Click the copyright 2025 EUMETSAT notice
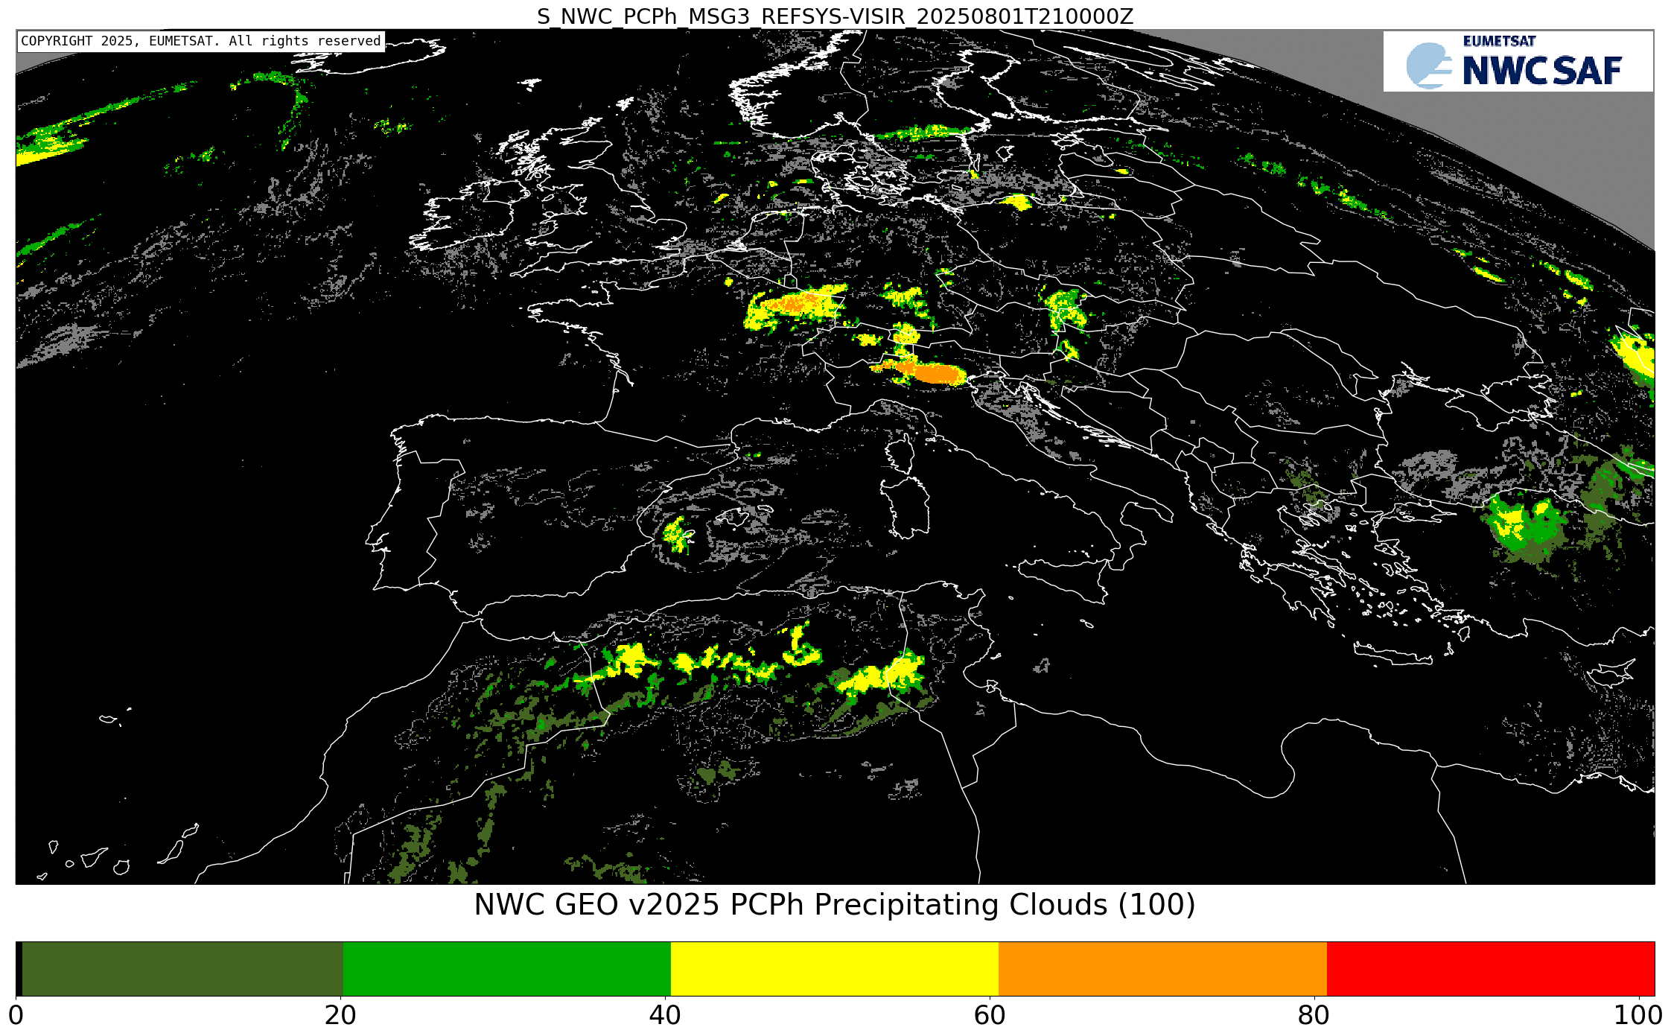This screenshot has width=1671, height=1036. tap(201, 41)
